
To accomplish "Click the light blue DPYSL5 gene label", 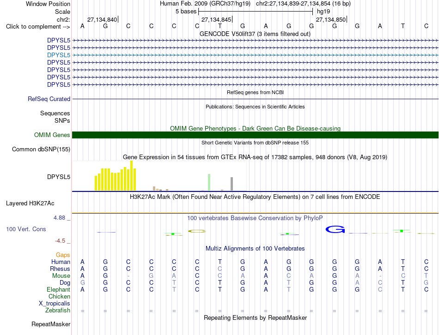I will point(59,55).
